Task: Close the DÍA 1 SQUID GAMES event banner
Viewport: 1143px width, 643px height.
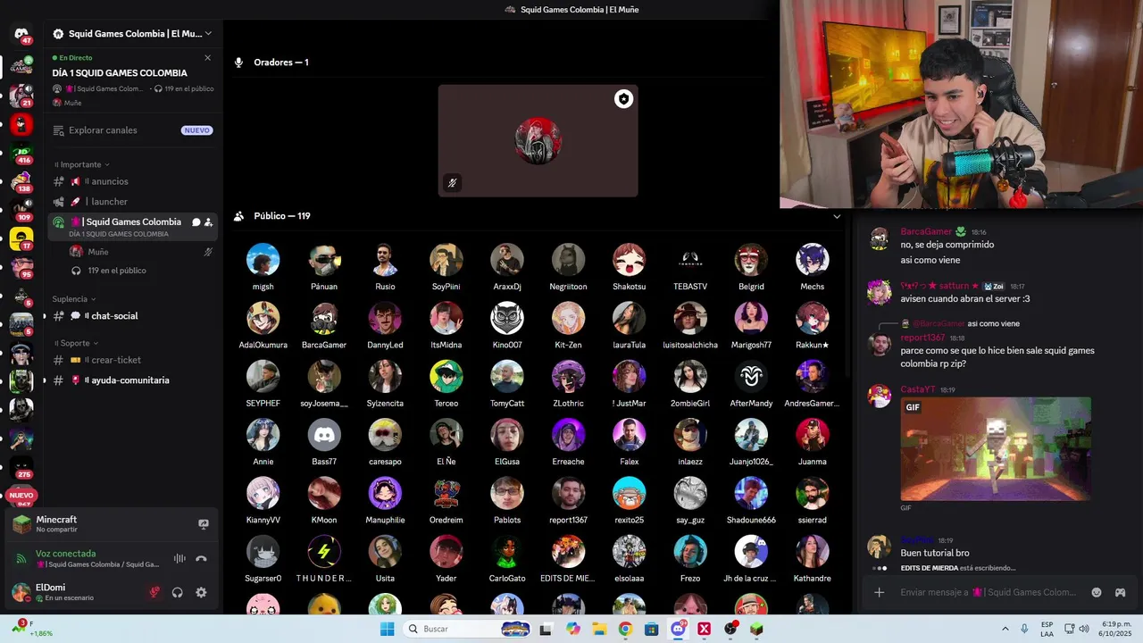Action: [207, 58]
